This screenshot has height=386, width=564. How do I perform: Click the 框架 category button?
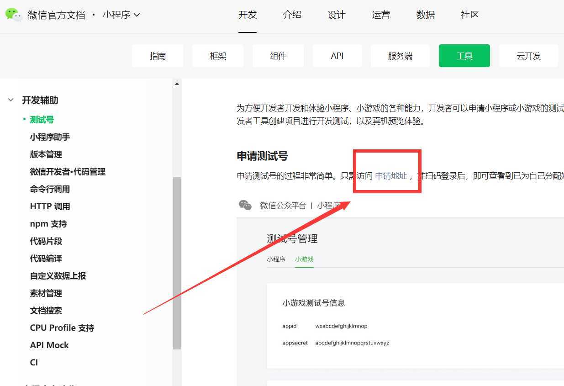click(218, 56)
